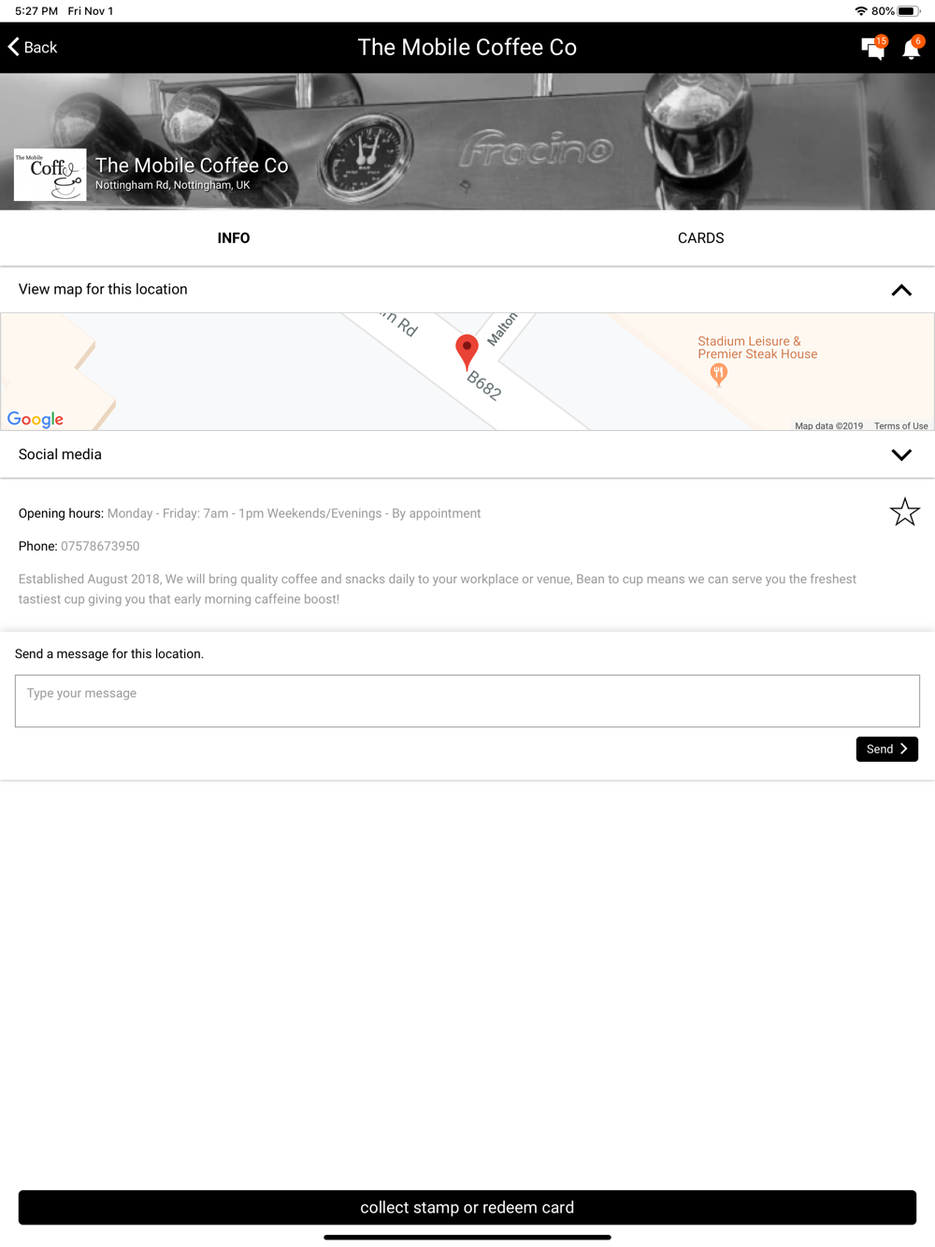935x1247 pixels.
Task: Open the Terms of Use link
Action: point(901,426)
